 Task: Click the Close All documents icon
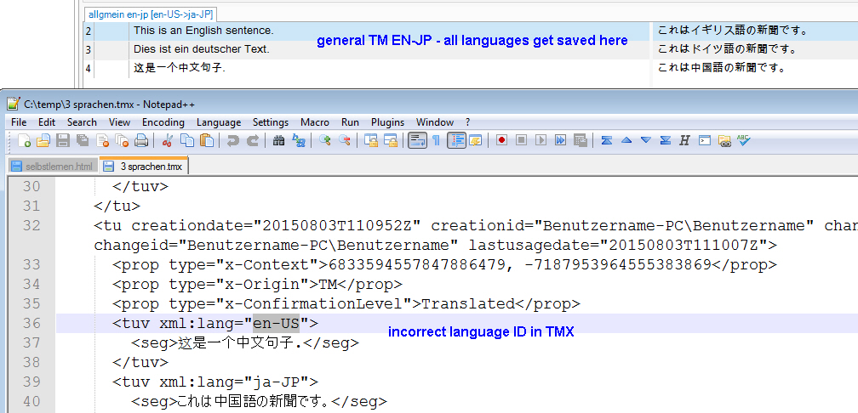tap(122, 141)
